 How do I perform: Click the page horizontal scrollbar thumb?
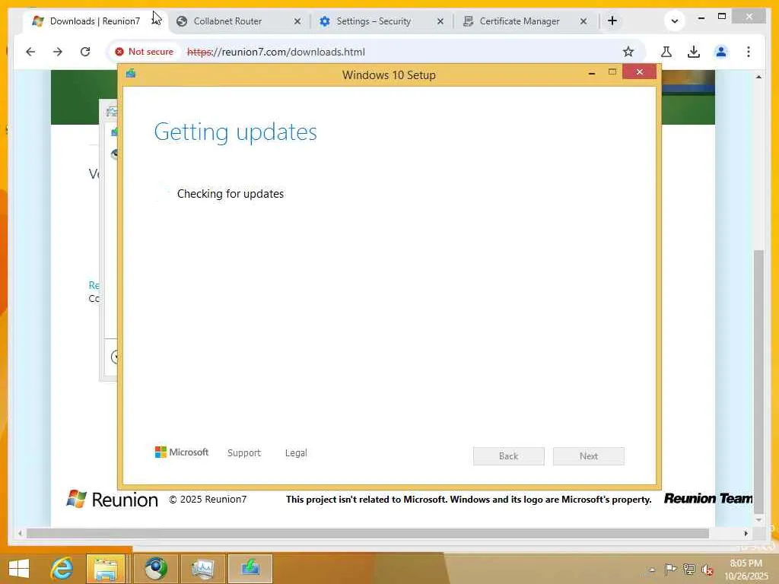click(x=367, y=533)
